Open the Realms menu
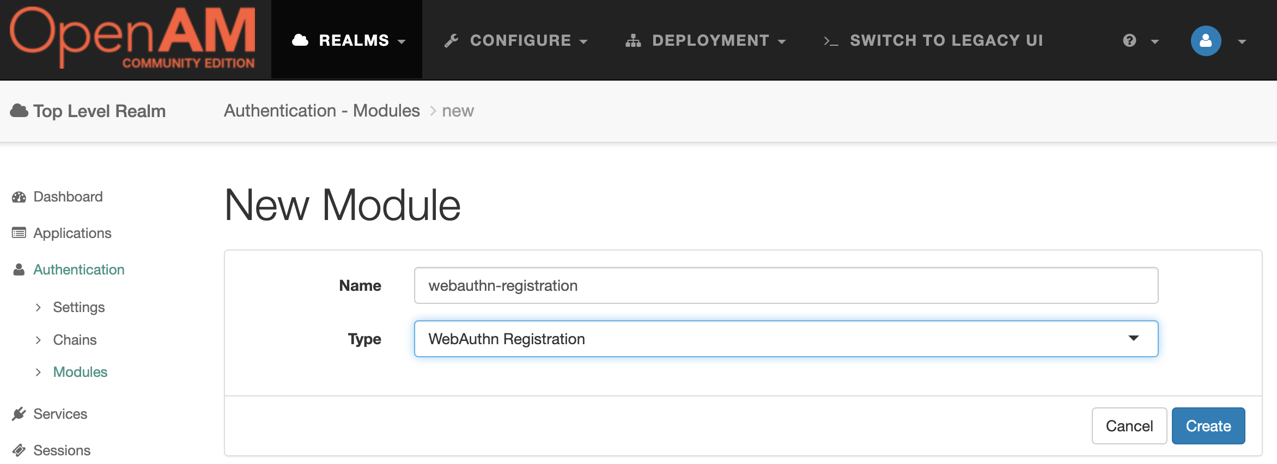 [x=347, y=40]
